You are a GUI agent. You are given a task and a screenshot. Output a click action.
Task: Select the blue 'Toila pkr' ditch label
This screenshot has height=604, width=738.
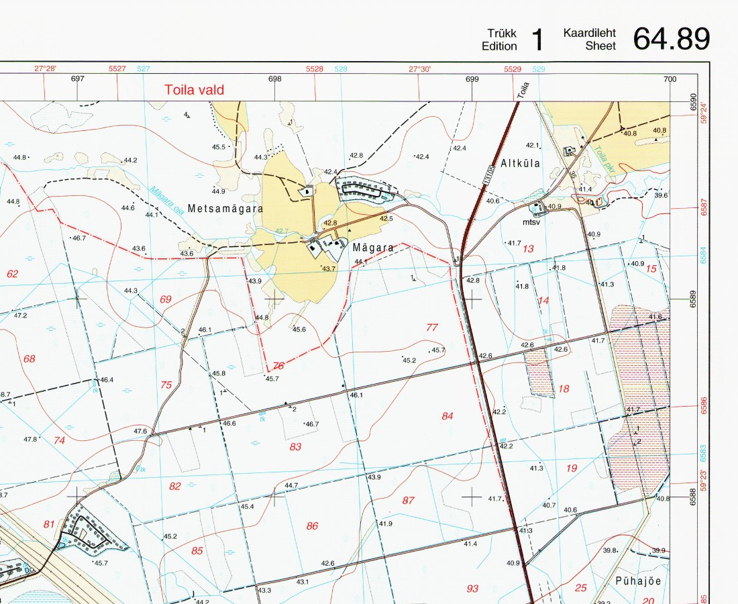click(603, 160)
